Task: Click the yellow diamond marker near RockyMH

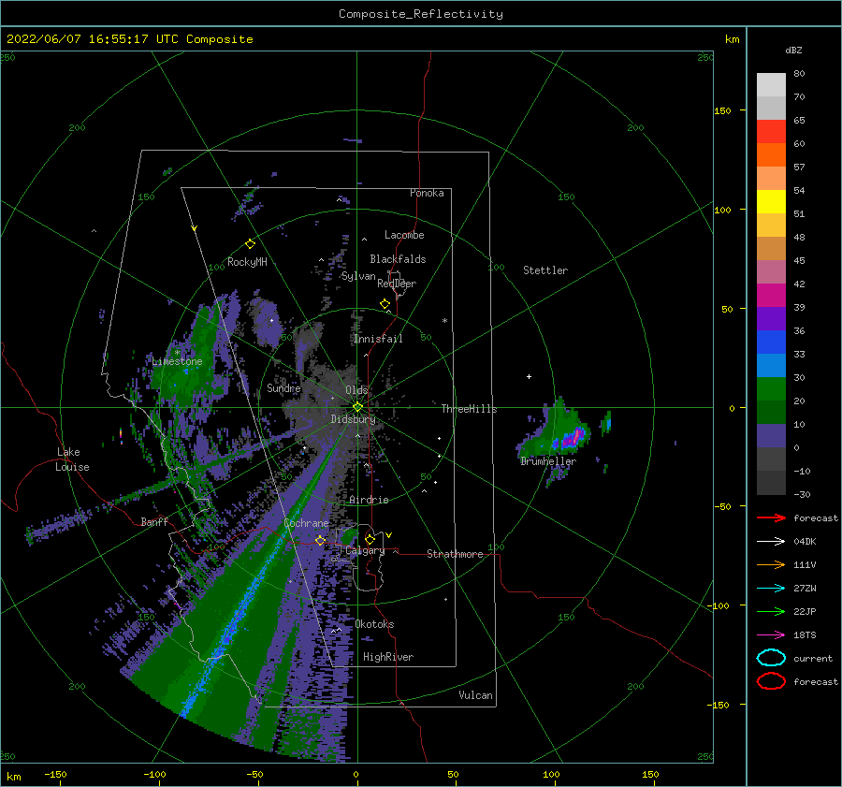Action: (250, 244)
